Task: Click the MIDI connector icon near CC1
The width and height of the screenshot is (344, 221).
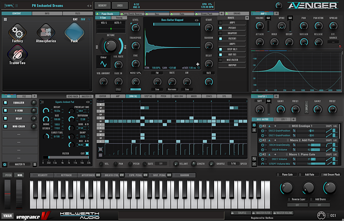Action: tap(321, 215)
